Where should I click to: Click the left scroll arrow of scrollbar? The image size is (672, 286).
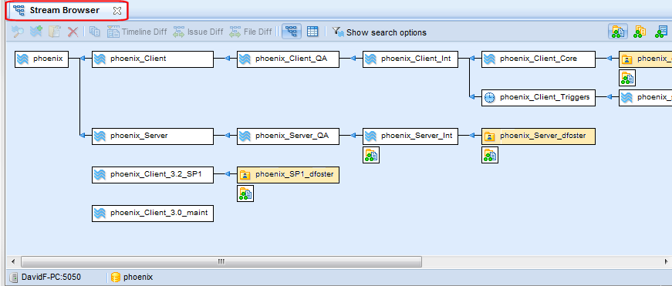[x=13, y=261]
